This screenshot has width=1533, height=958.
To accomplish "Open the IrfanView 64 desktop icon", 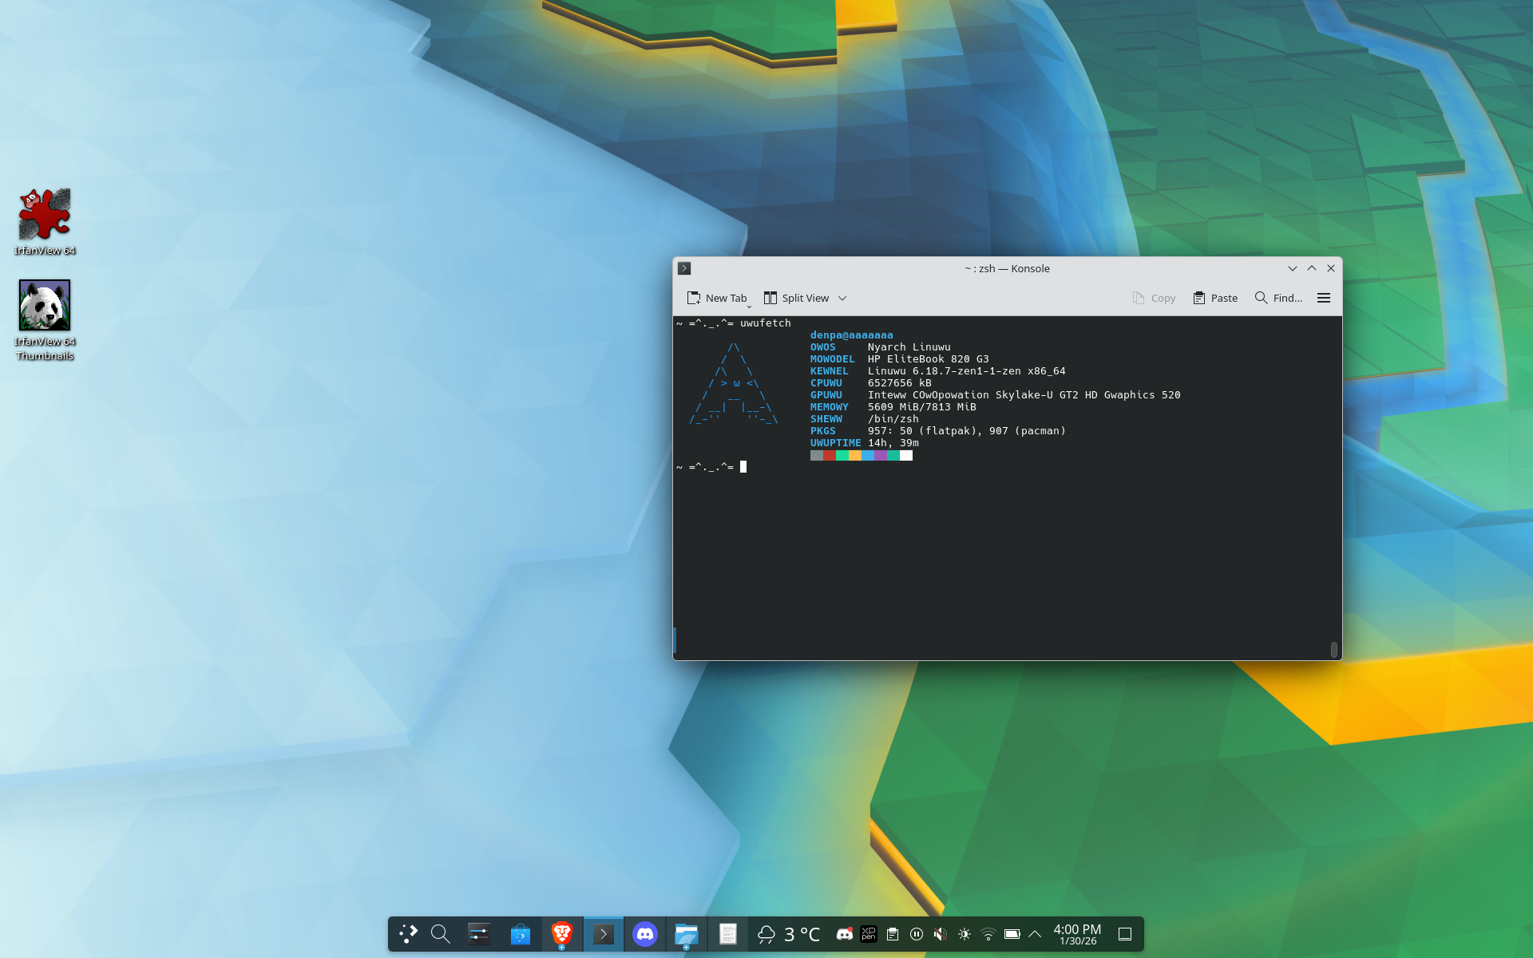I will (45, 216).
